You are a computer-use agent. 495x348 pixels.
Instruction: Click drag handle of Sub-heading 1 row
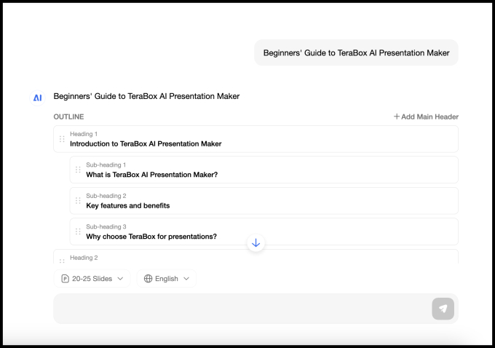[78, 170]
